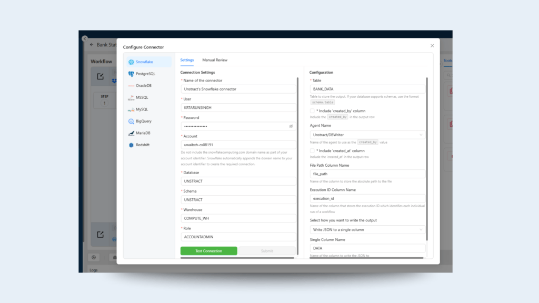
Task: Expand the write output mode dropdown
Action: [x=367, y=230]
